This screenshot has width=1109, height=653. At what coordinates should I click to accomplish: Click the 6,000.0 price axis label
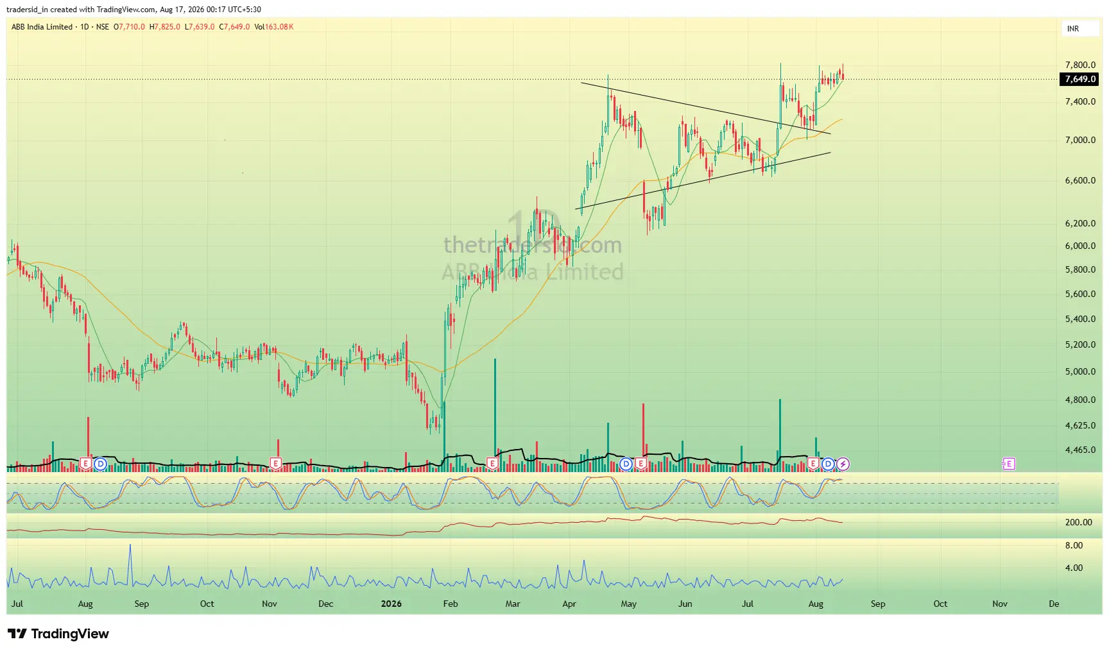(x=1080, y=246)
